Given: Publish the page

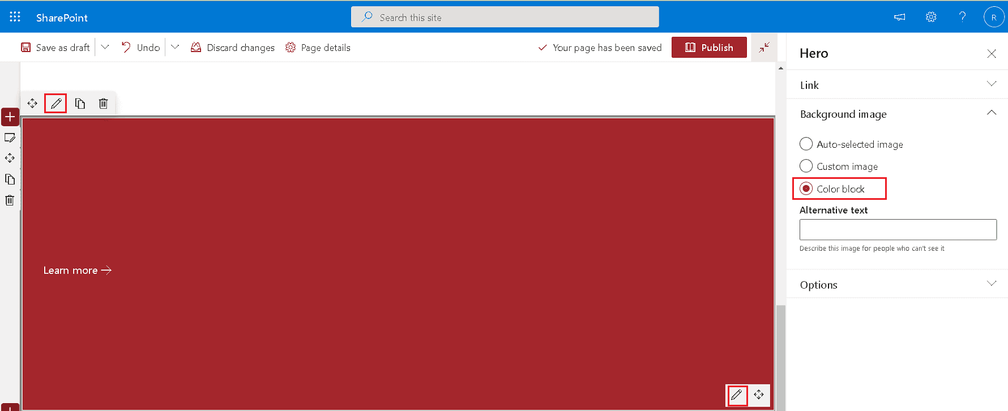Looking at the screenshot, I should pos(709,48).
